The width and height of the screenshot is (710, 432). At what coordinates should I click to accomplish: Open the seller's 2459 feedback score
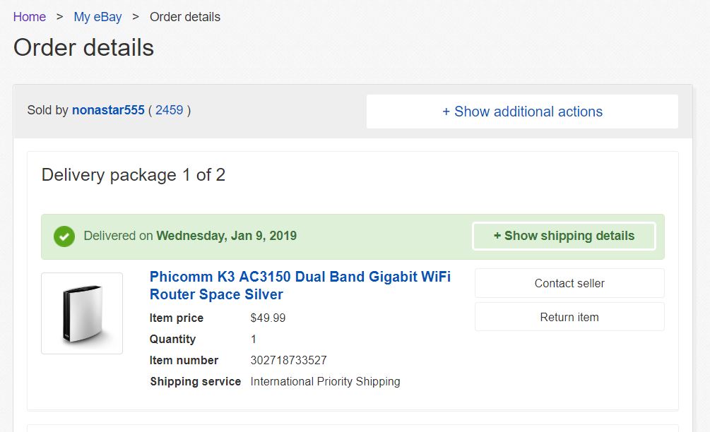170,110
